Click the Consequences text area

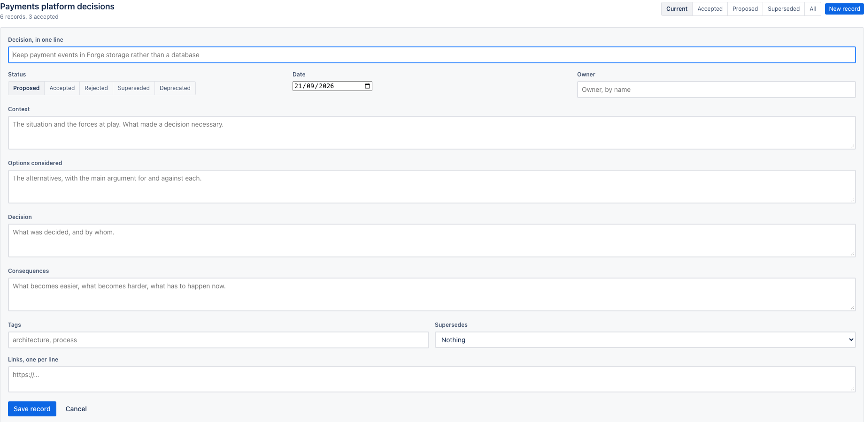click(432, 294)
